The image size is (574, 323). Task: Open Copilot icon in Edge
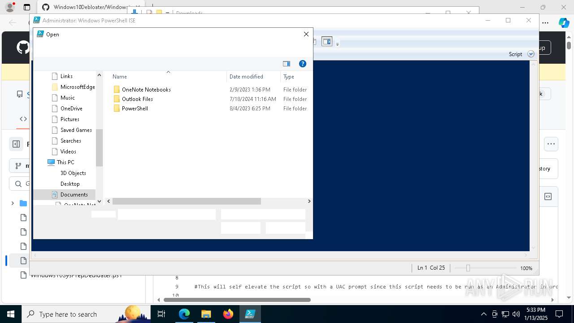[564, 22]
